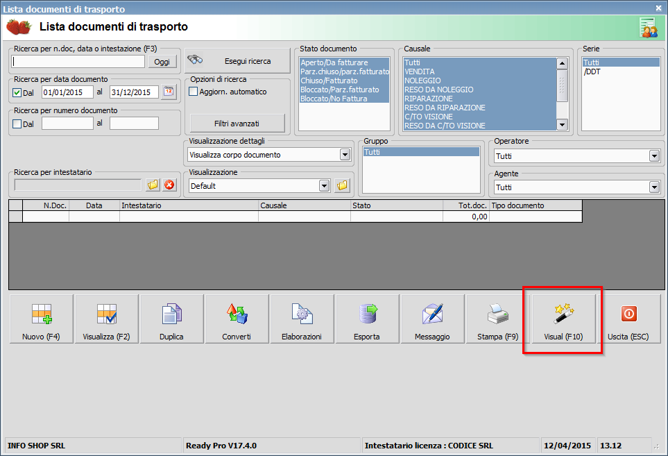Open the Default Visualizzazione dropdown
Viewport: 668px width, 456px height.
click(325, 186)
